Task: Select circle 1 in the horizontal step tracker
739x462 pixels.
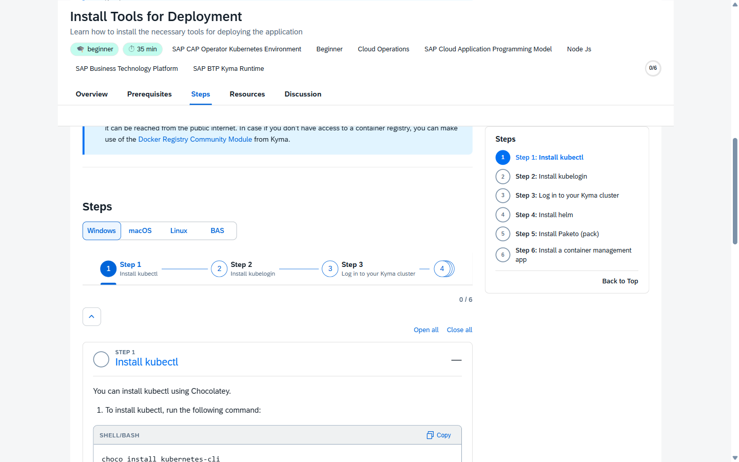Action: point(108,268)
